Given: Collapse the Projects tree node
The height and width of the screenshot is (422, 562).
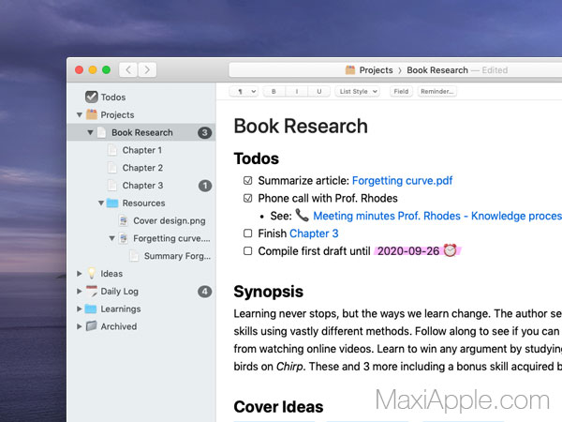Looking at the screenshot, I should pyautogui.click(x=80, y=114).
